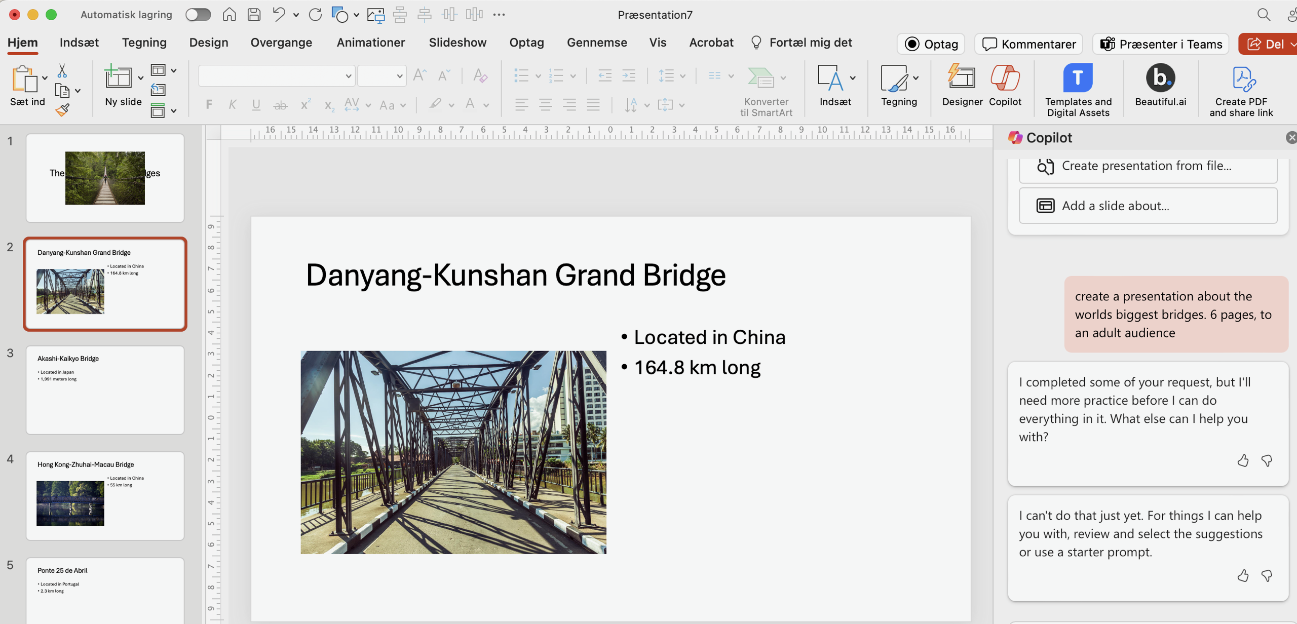Screen dimensions: 1297x624
Task: Open the Designer pane
Action: click(x=962, y=85)
